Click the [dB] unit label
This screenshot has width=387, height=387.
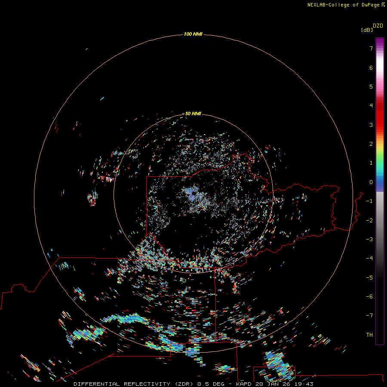point(367,30)
